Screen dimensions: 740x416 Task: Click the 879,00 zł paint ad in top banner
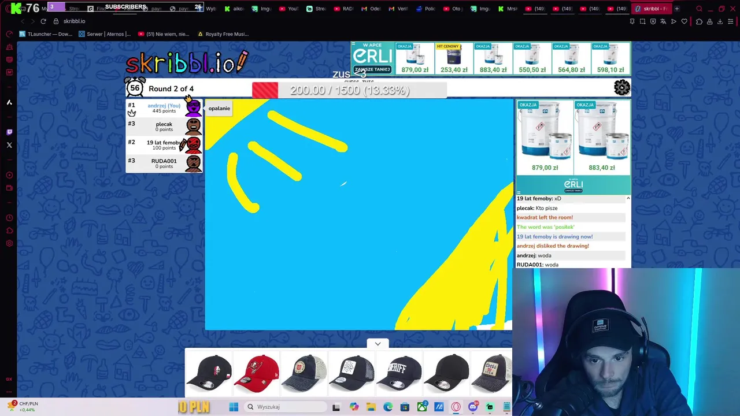pos(415,58)
